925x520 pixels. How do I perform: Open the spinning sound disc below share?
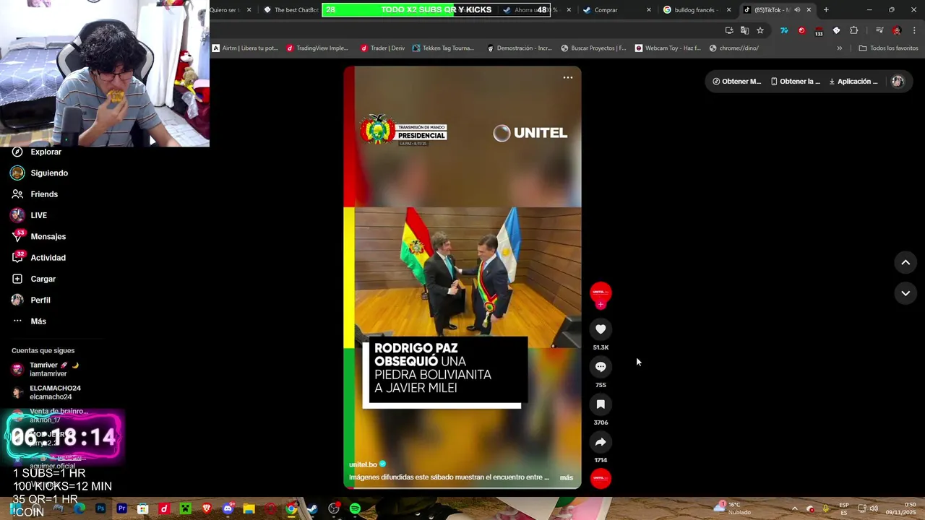click(601, 478)
